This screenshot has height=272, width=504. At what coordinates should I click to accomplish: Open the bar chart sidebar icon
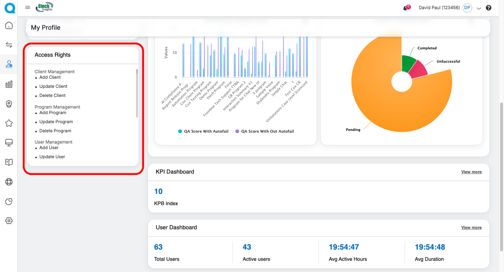tap(9, 84)
